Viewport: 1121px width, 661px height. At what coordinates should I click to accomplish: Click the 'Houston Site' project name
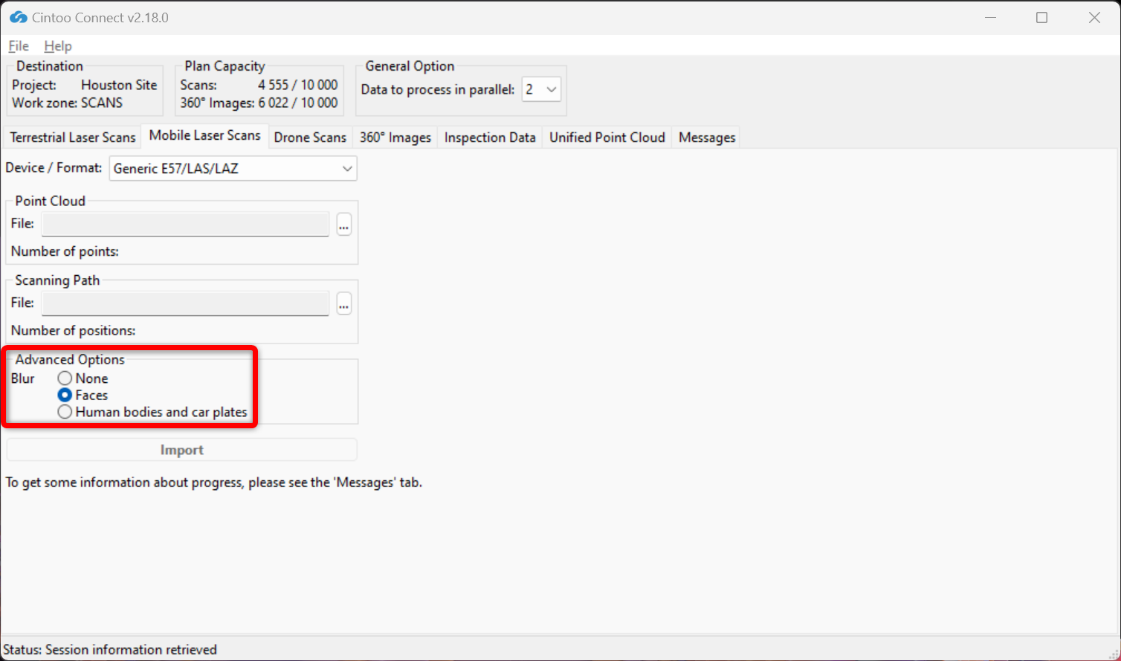click(119, 85)
